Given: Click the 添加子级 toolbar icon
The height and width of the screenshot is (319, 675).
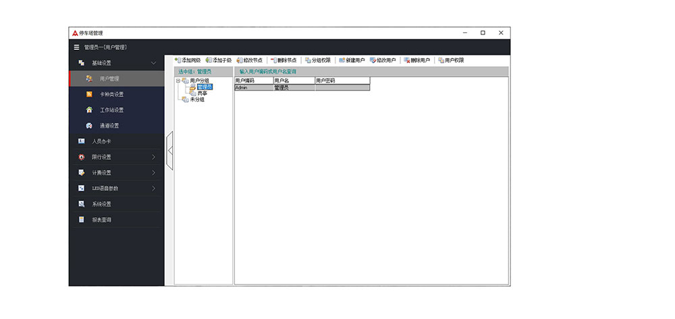Looking at the screenshot, I should pos(209,60).
